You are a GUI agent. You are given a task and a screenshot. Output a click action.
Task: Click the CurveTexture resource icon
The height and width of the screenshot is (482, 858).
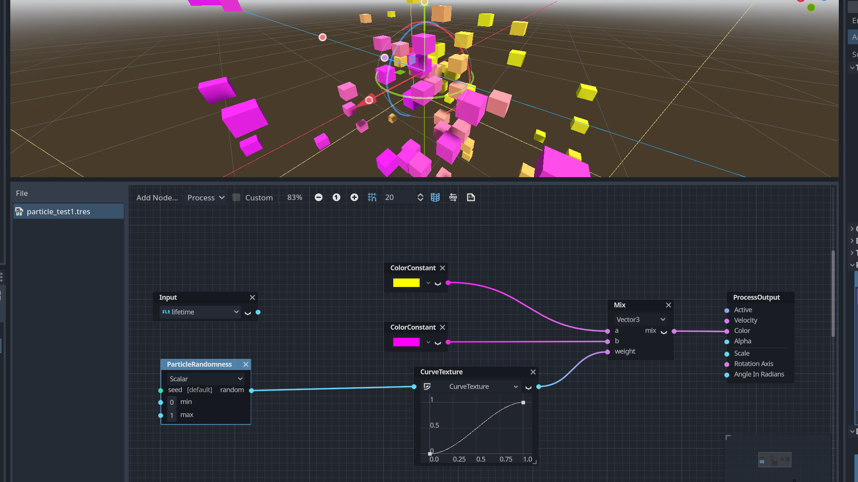pyautogui.click(x=427, y=386)
